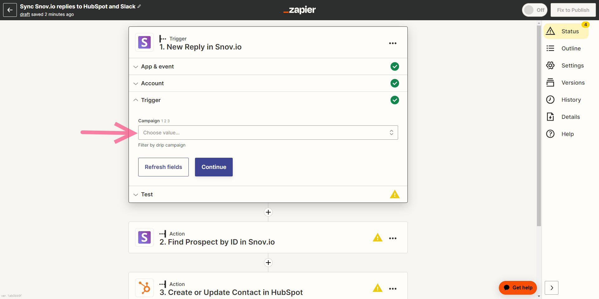Click the Outline list icon
Image resolution: width=599 pixels, height=299 pixels.
coord(550,48)
